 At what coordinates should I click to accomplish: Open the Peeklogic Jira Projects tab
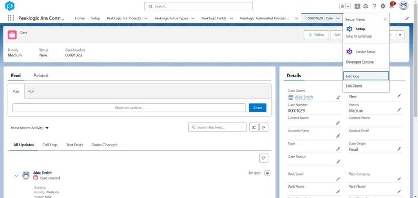pos(124,18)
